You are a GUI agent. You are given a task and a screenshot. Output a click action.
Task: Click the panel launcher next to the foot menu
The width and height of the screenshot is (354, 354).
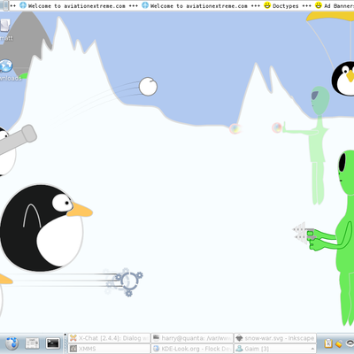pos(32,343)
